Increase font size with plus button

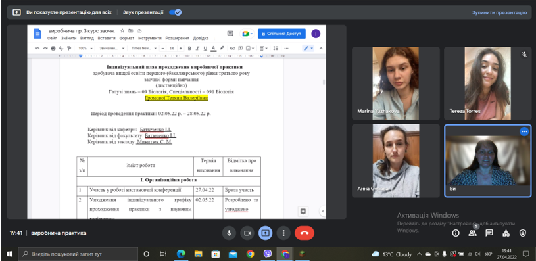coord(180,48)
